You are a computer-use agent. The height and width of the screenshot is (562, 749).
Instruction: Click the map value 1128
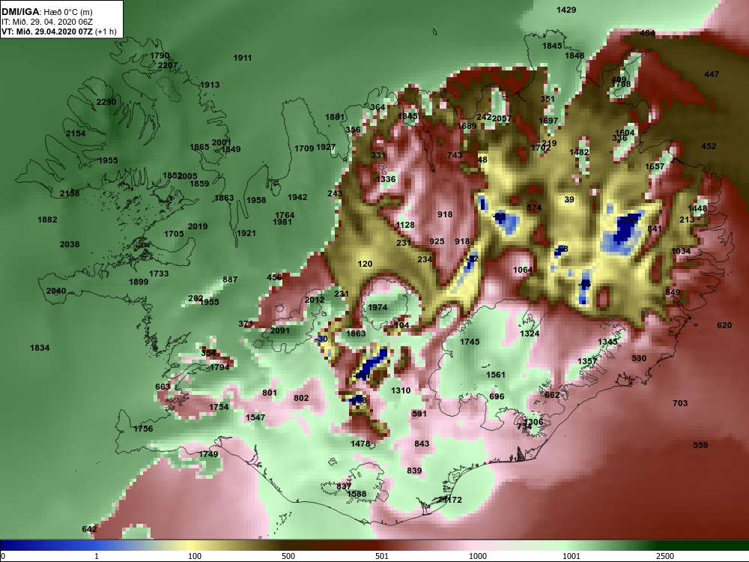click(x=405, y=225)
